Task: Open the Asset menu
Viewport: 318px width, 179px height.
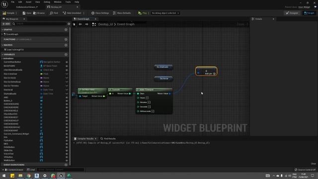Action: 28,2
